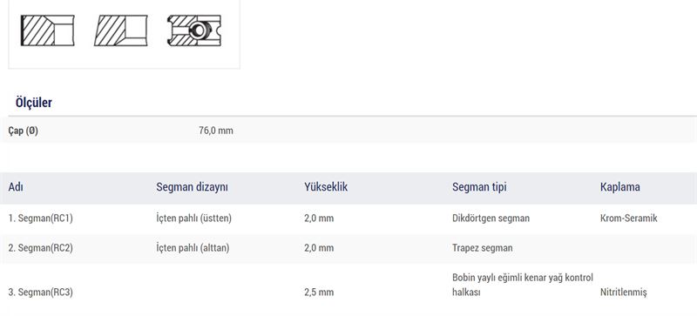This screenshot has width=697, height=316.
Task: Click the Nitritlenmiş coating cell
Action: [624, 292]
